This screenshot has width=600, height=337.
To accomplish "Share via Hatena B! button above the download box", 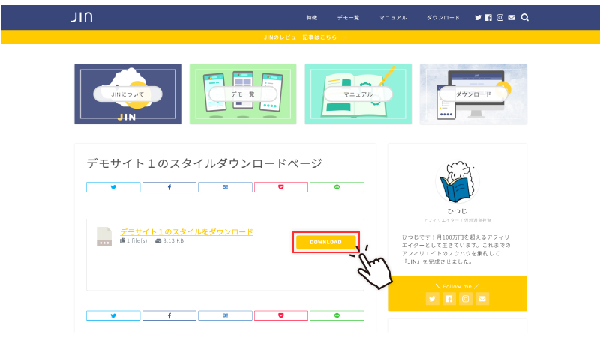I will 225,187.
